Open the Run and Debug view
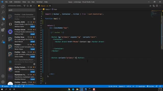Viewport: 163px width, 91px height. click(3, 24)
